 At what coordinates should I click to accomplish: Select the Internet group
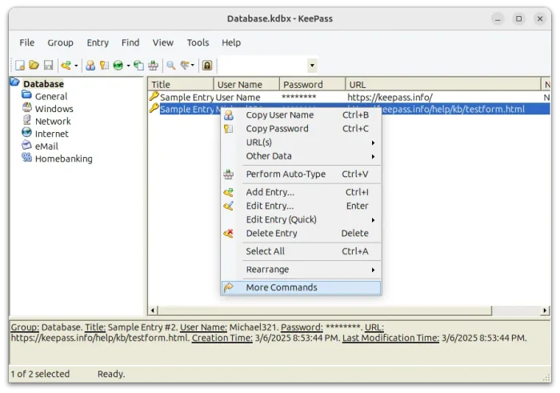coord(52,134)
